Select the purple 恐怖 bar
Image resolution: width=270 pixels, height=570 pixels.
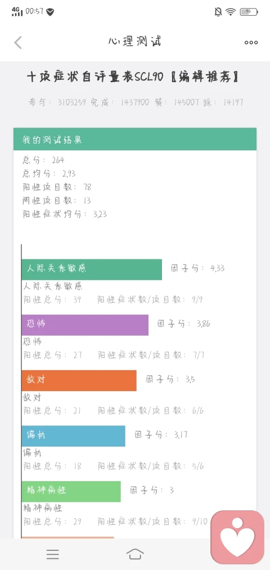coord(85,325)
